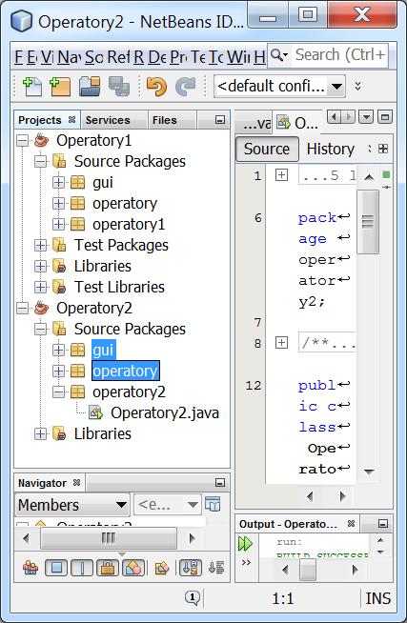Toggle the INS insert mode indicator
The image size is (407, 623).
coord(378,598)
